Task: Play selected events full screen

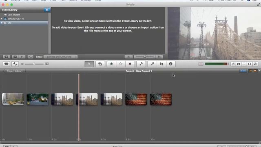Action: coord(15,57)
